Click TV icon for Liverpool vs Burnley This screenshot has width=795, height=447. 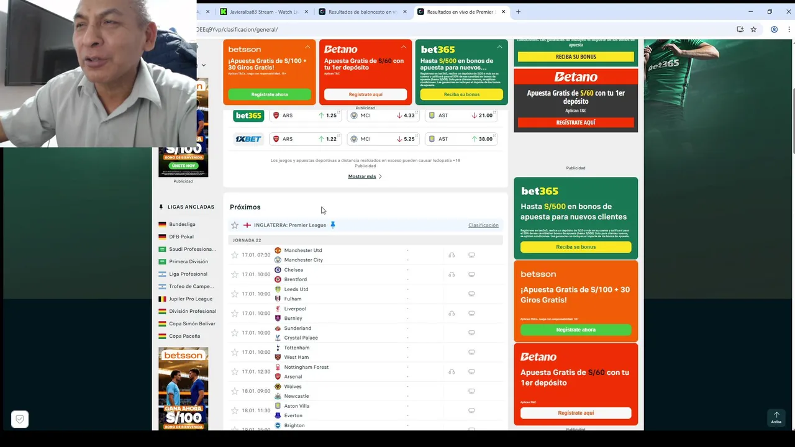pos(471,314)
